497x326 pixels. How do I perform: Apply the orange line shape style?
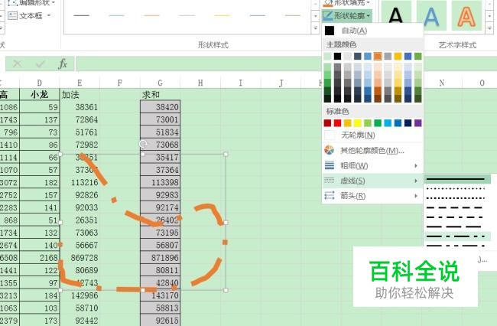coord(151,15)
